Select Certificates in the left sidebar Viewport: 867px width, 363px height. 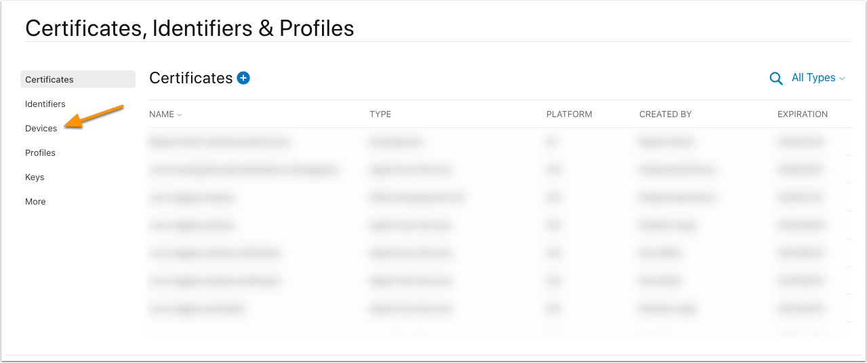pos(78,79)
